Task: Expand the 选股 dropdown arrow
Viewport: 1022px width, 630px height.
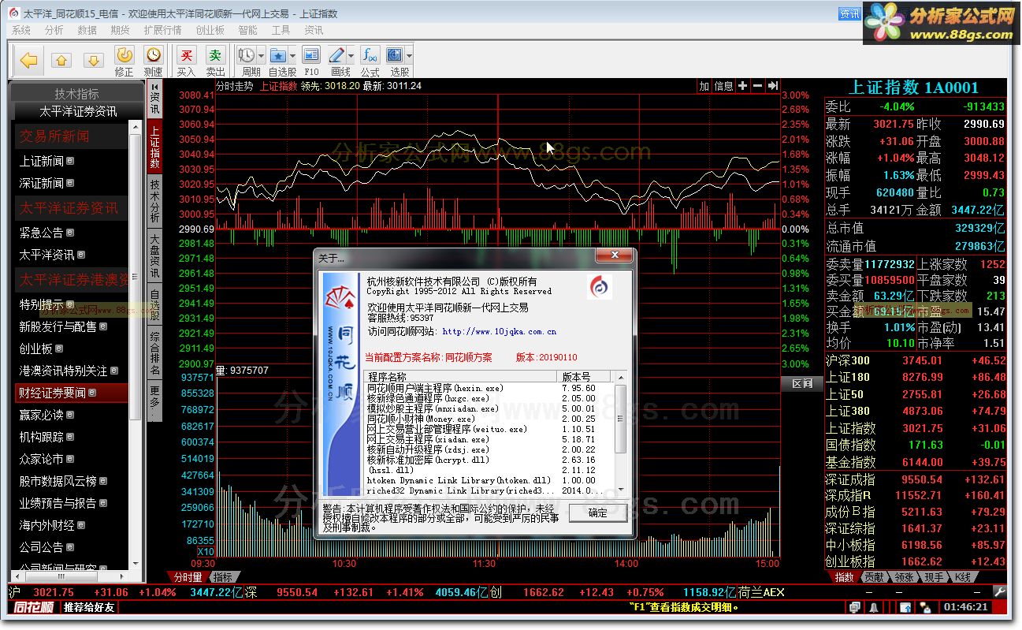Action: pos(410,56)
